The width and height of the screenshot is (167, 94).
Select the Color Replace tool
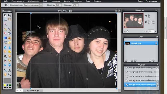5,42
